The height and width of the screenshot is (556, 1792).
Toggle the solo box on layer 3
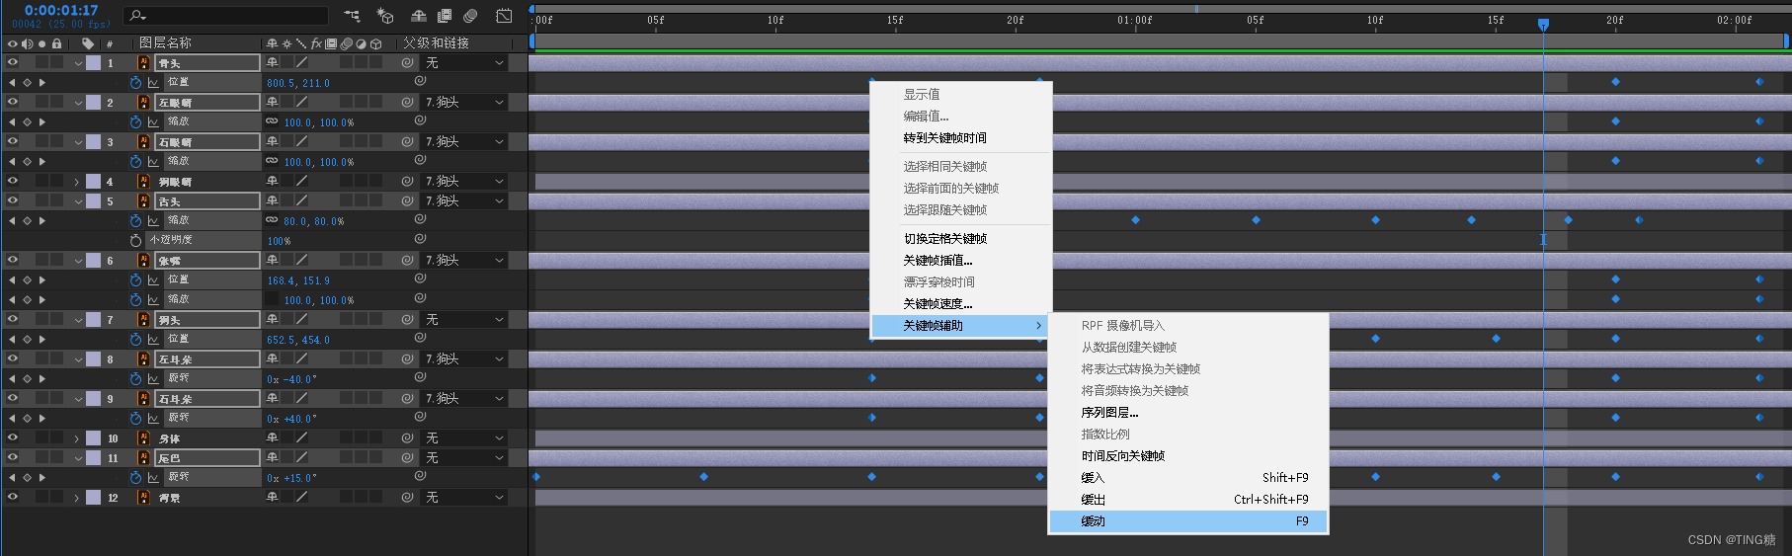click(x=41, y=142)
